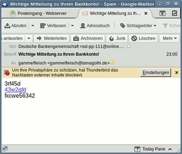This screenshot has height=154, width=182.
Task: Expand the Verfassen dropdown arrow
Action: [x=72, y=26]
